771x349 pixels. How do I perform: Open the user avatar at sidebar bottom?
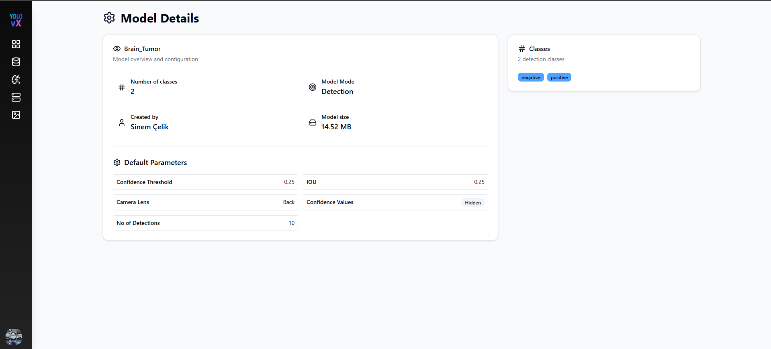(14, 337)
